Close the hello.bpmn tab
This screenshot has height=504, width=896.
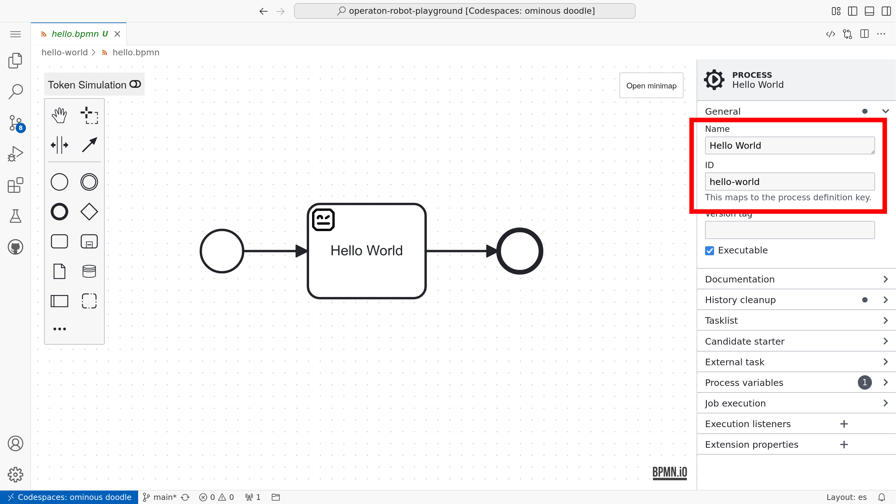coord(117,34)
